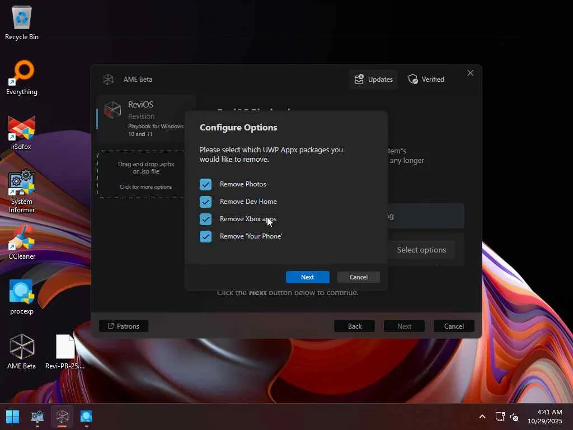Toggle the Remove Xbox apps checkbox
573x430 pixels.
tap(205, 219)
